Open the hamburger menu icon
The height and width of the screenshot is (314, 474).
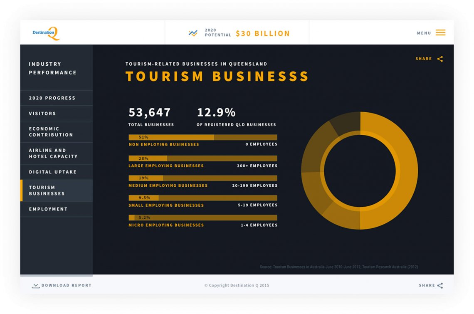[x=440, y=33]
